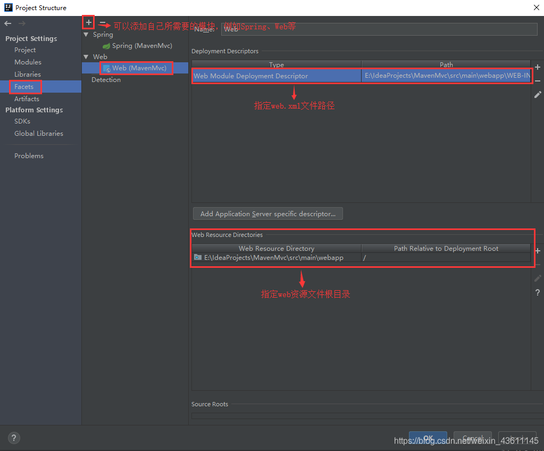Go back with the left arrow
The height and width of the screenshot is (451, 544).
tap(8, 23)
